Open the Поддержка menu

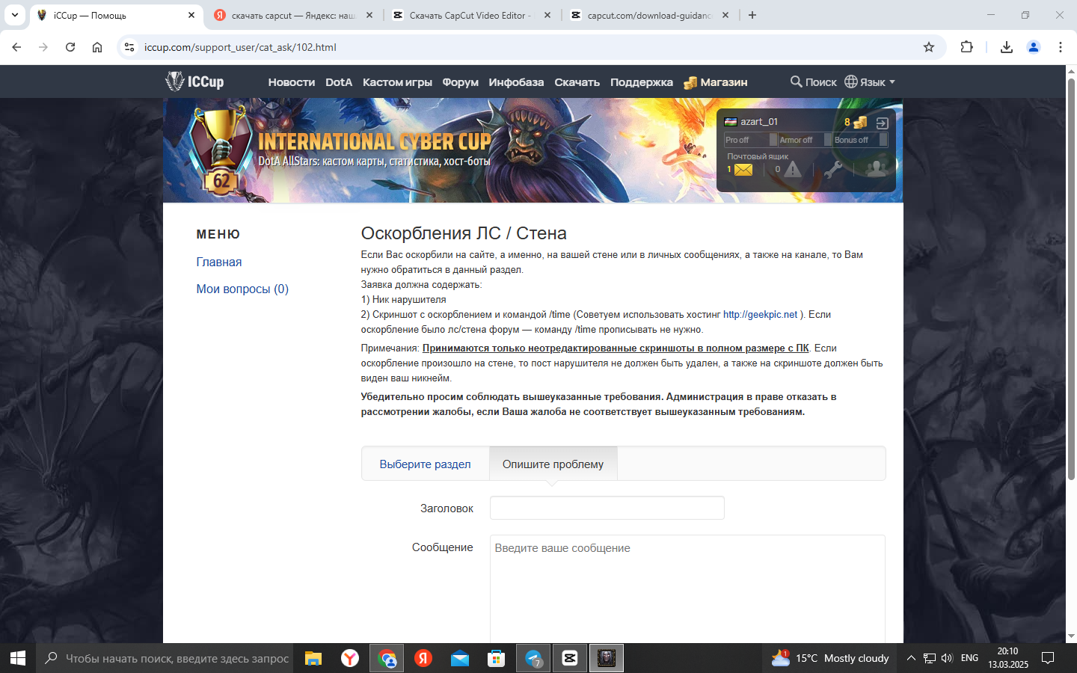click(x=642, y=82)
